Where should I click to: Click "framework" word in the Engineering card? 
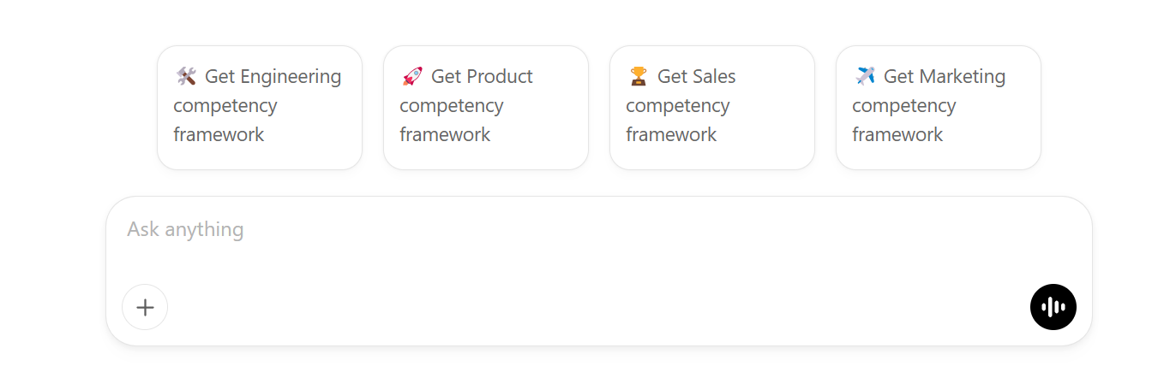[x=219, y=135]
